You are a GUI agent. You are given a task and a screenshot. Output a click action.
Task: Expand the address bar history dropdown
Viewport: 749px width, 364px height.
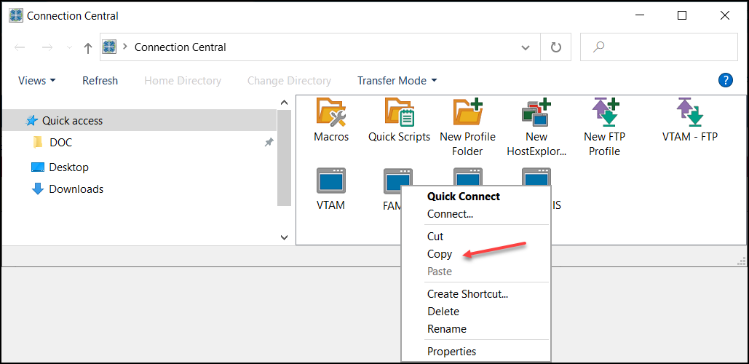[x=526, y=47]
